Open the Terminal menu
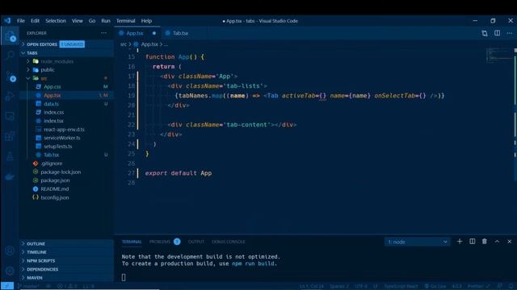Viewport: 517px width, 290px height. [125, 21]
